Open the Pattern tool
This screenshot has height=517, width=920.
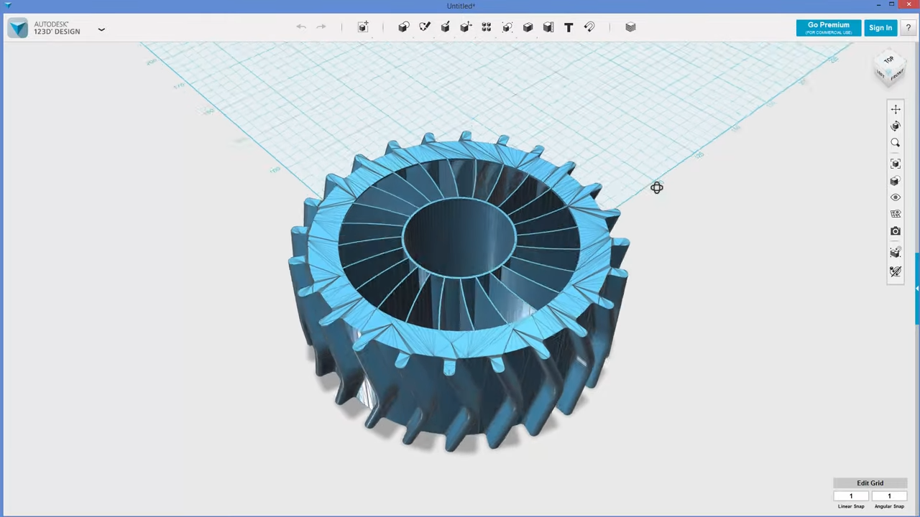click(x=487, y=27)
